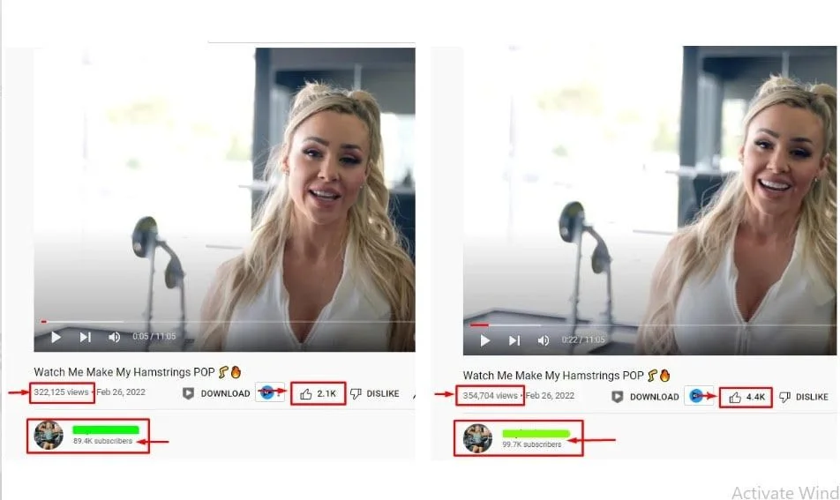The height and width of the screenshot is (500, 840).
Task: Open channel avatar with 99.7K subscribers
Action: [477, 438]
